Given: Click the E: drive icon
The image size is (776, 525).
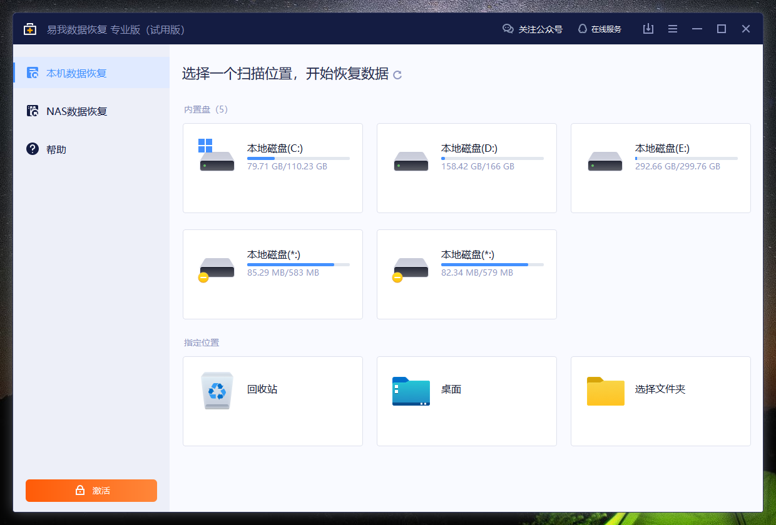Looking at the screenshot, I should [605, 161].
